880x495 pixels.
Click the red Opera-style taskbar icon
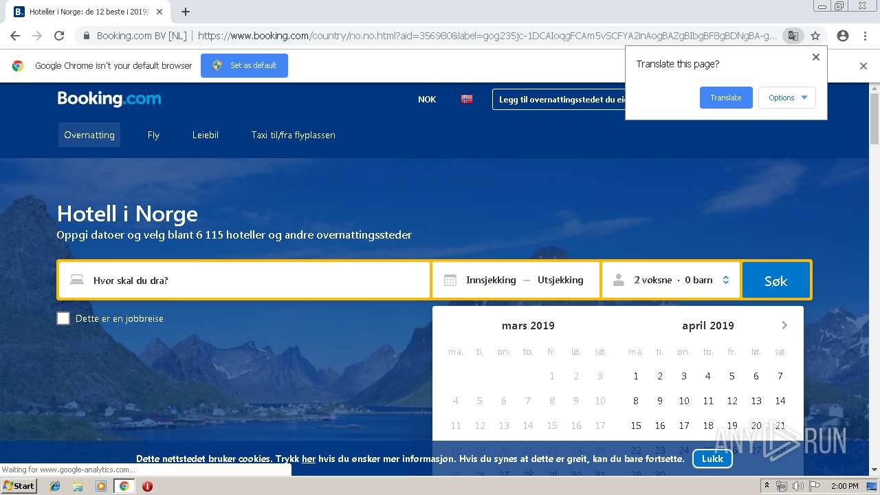point(147,486)
